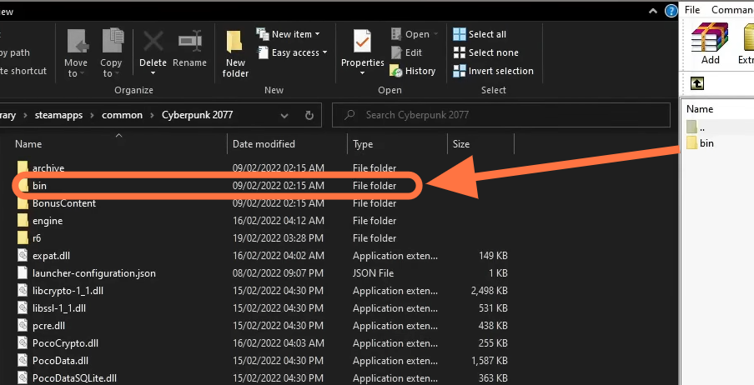Click Select all in ribbon
The height and width of the screenshot is (385, 754).
(480, 34)
